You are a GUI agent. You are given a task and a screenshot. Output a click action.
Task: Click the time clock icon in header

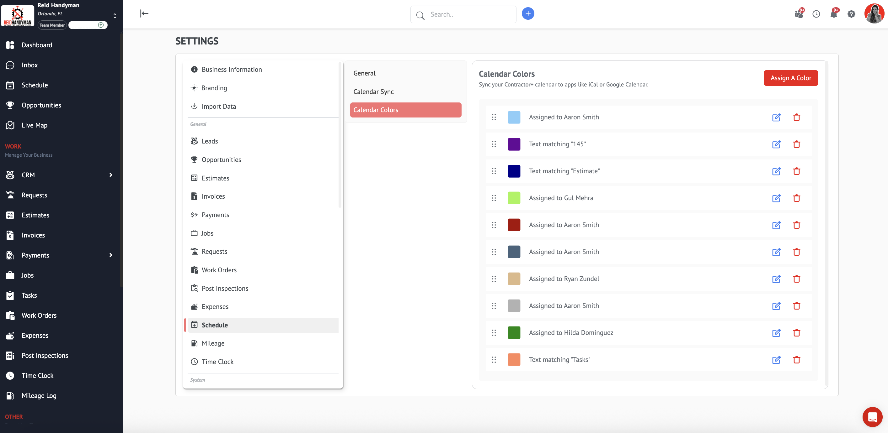816,14
